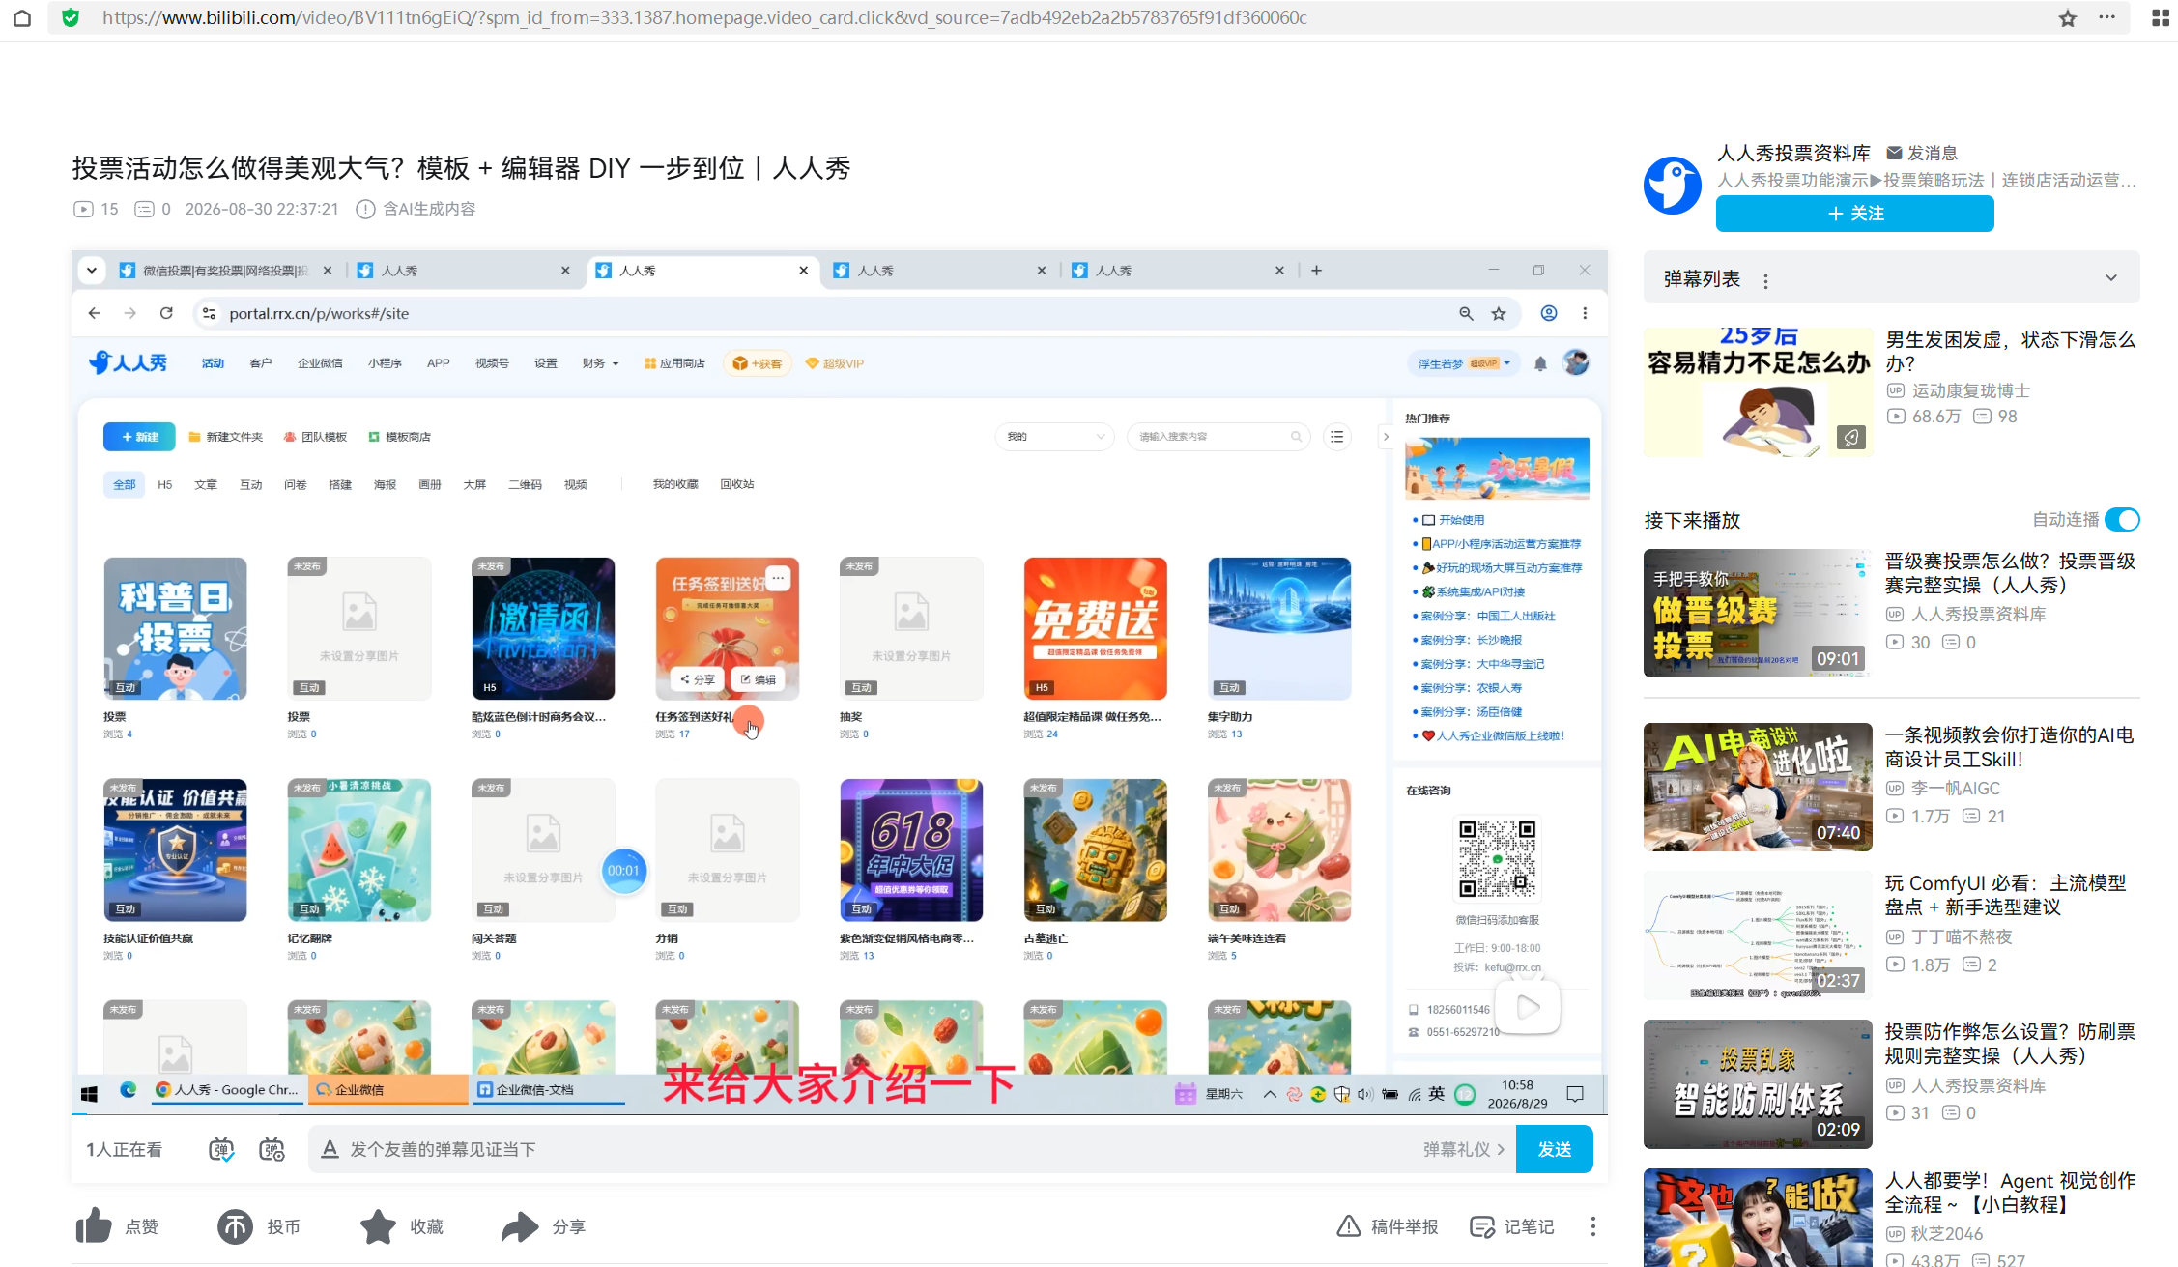Open 稿件举报 report warning icon
This screenshot has width=2178, height=1267.
point(1348,1226)
